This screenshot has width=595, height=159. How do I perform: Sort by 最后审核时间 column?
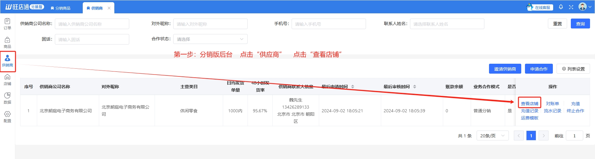point(415,87)
